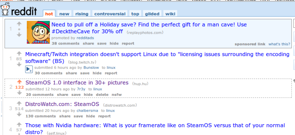Upvote the Minecraft/Twitch integration post
This screenshot has width=295, height=135.
point(19,53)
